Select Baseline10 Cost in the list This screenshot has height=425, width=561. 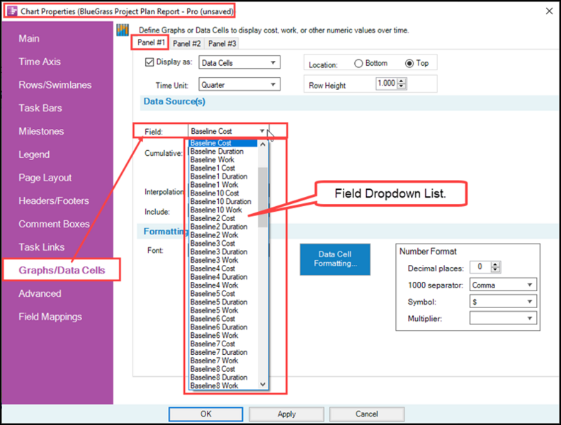222,193
